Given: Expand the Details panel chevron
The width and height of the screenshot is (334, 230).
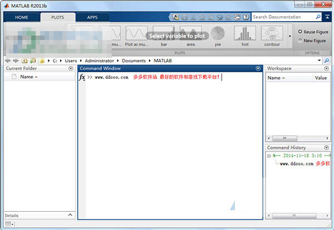Looking at the screenshot, I should click(x=70, y=215).
